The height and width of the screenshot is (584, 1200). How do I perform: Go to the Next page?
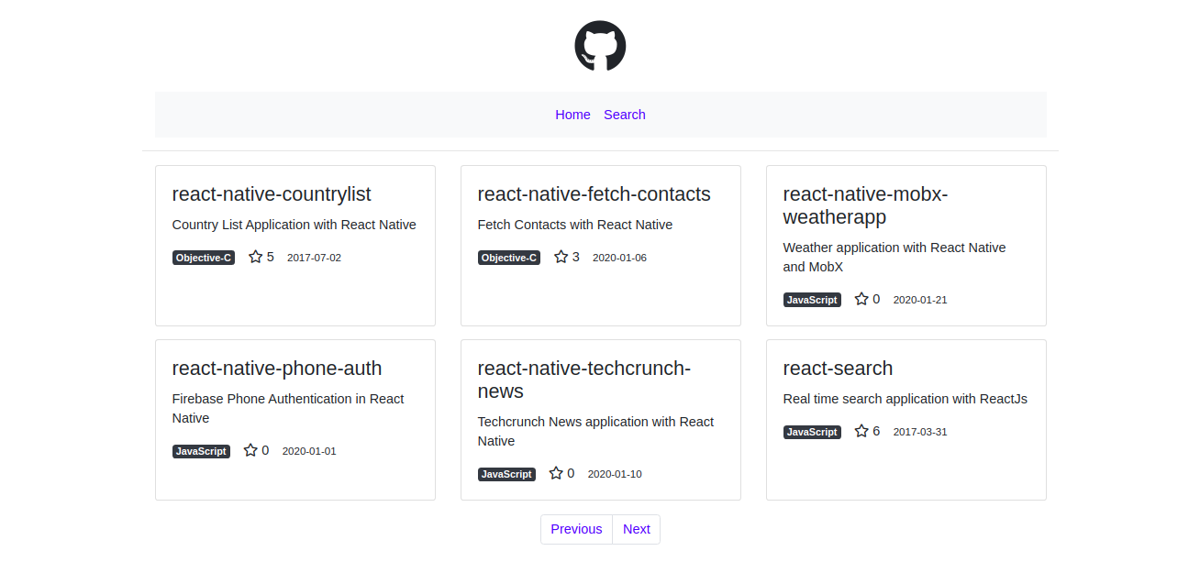click(x=636, y=529)
